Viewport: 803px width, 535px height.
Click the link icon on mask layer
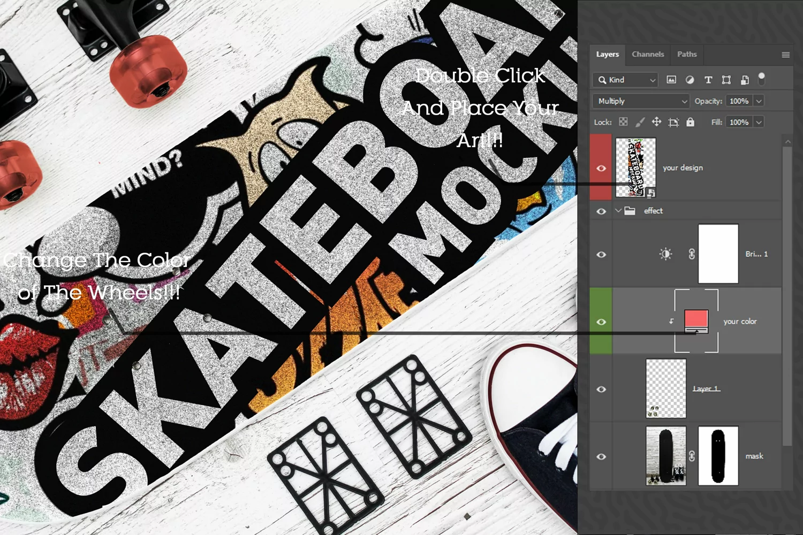pos(692,456)
